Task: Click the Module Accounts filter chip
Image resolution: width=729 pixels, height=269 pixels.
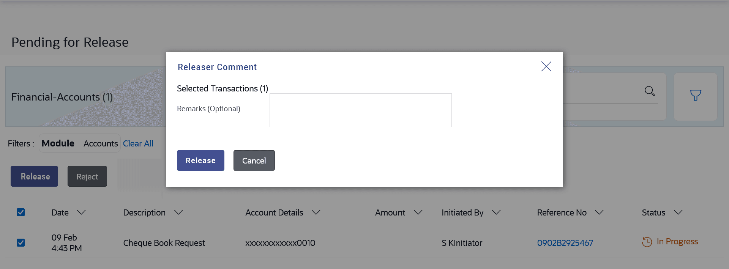Action: tap(80, 143)
